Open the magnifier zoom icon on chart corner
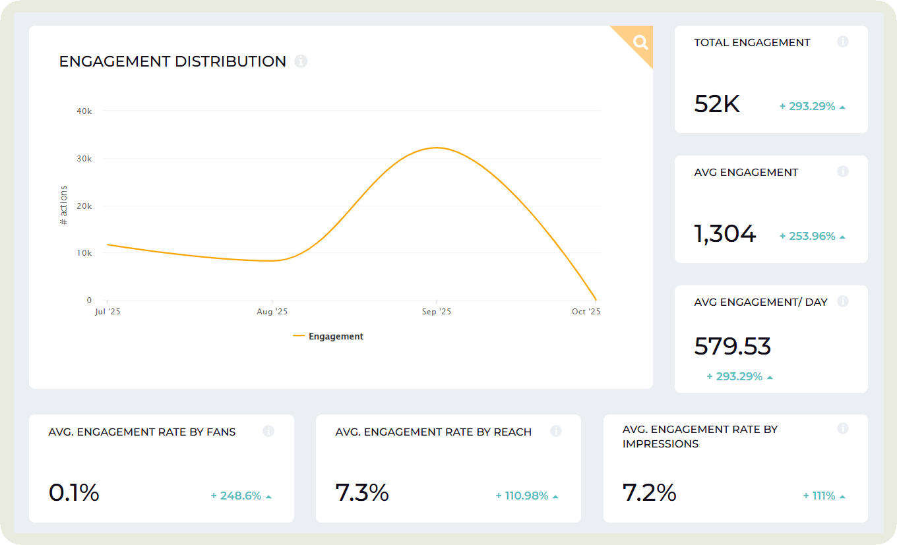 point(640,43)
